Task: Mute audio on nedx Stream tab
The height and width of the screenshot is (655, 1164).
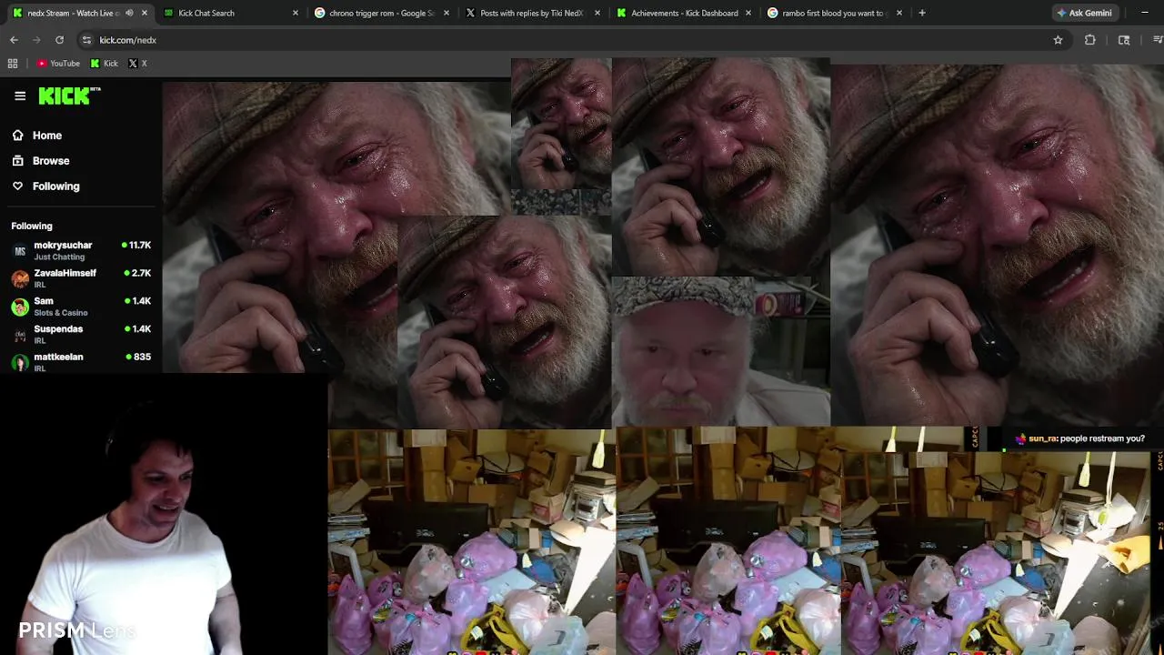Action: click(129, 13)
